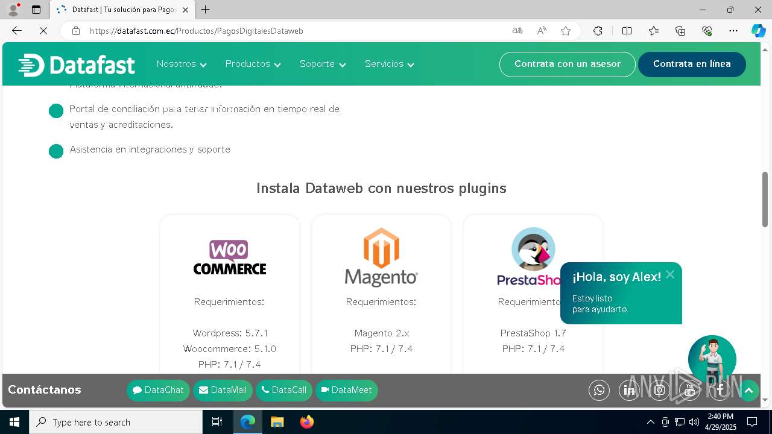This screenshot has height=434, width=772.
Task: Click 'Instala Dataweb con nuestros plugins' heading
Action: (381, 188)
